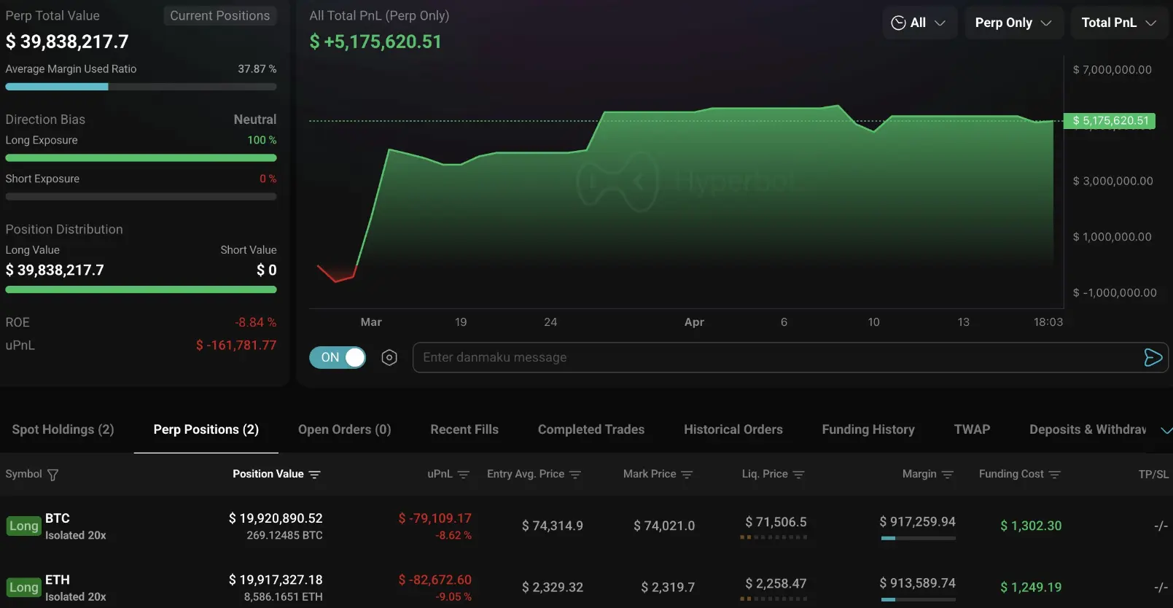Click BTC uPnL $ -79,109.17

point(435,518)
